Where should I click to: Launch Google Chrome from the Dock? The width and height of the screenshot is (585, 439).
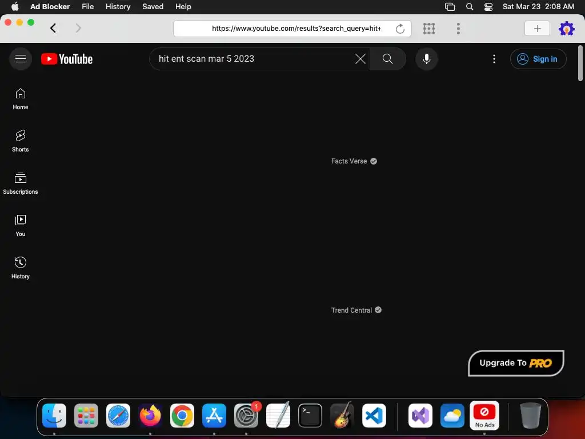[x=182, y=416]
